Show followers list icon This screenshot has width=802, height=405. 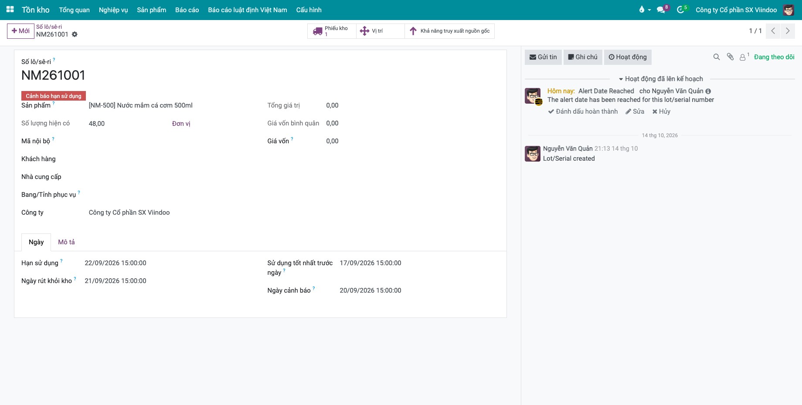(x=744, y=57)
